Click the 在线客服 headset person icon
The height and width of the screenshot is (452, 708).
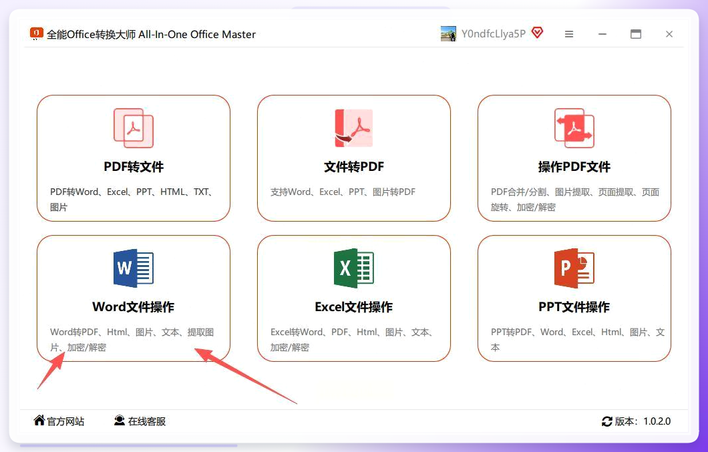[119, 421]
